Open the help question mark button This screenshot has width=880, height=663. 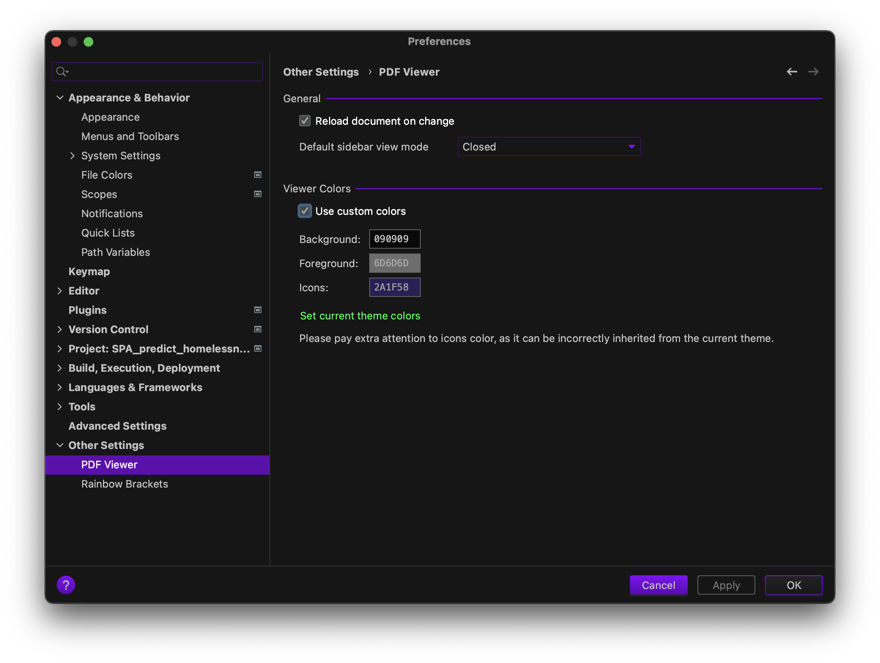pos(66,585)
